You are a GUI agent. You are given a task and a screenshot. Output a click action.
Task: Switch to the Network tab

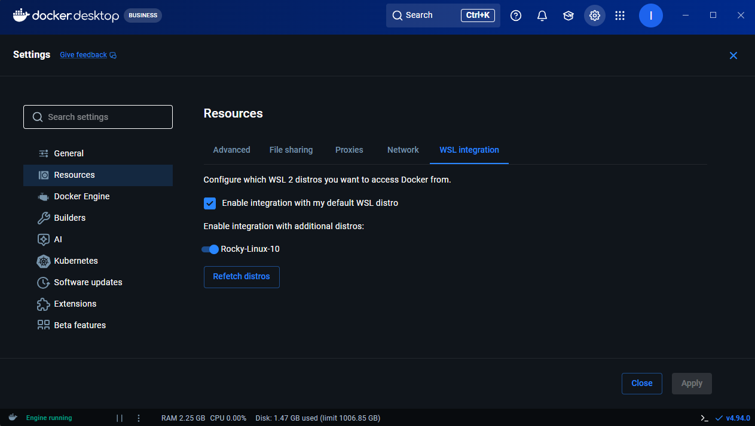[403, 150]
